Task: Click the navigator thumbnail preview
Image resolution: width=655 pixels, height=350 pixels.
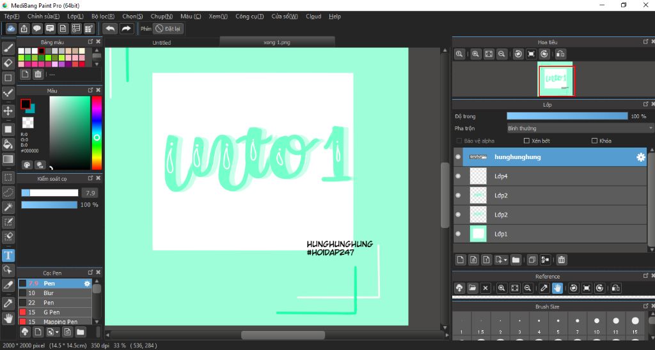Action: coord(556,79)
